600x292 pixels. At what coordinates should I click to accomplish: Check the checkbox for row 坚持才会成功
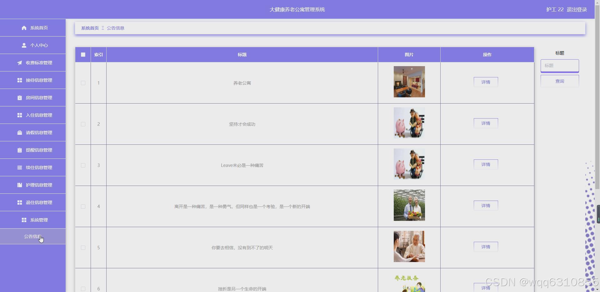pos(83,124)
